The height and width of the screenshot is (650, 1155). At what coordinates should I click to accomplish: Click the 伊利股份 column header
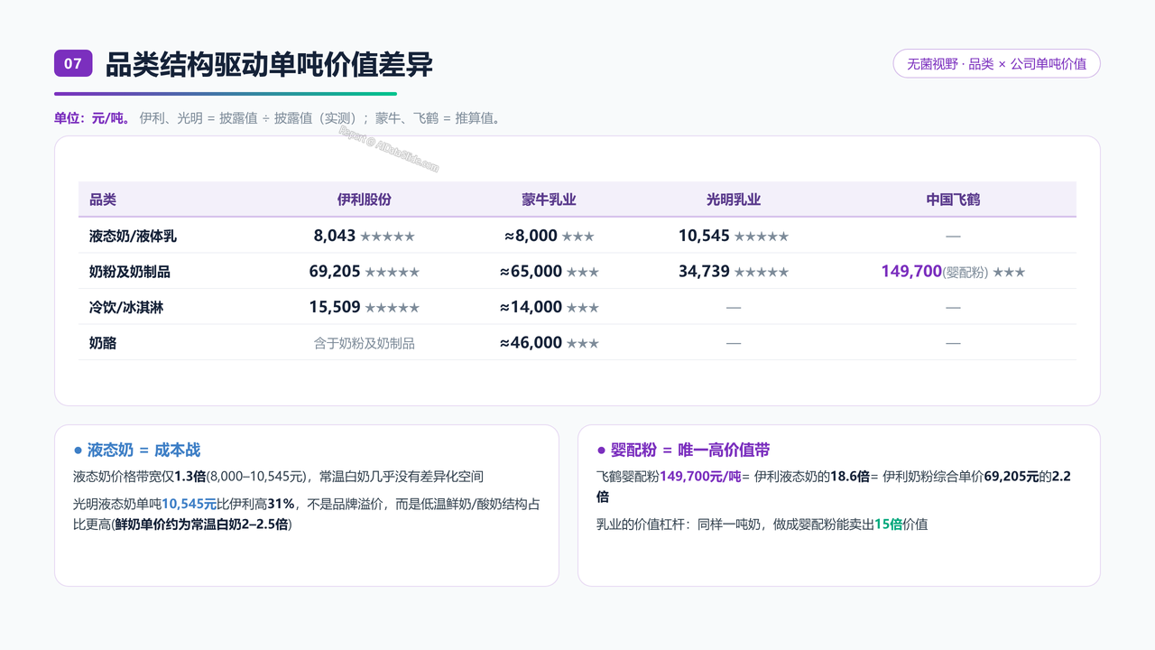[365, 200]
